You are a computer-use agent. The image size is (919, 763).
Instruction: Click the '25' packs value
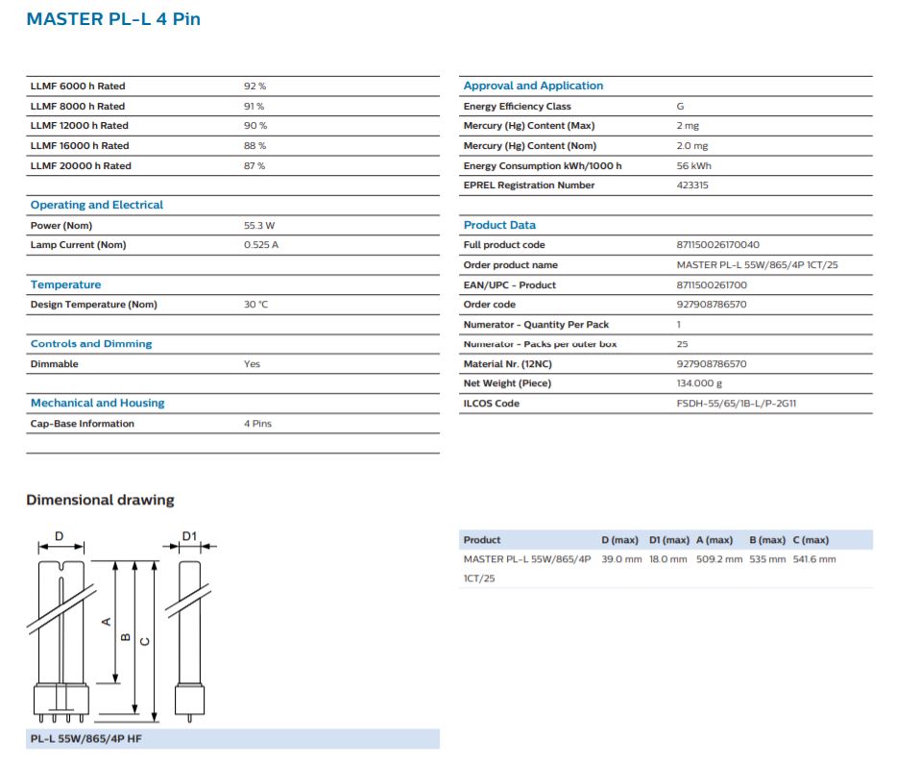point(682,344)
